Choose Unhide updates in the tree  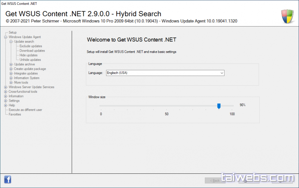30,60
